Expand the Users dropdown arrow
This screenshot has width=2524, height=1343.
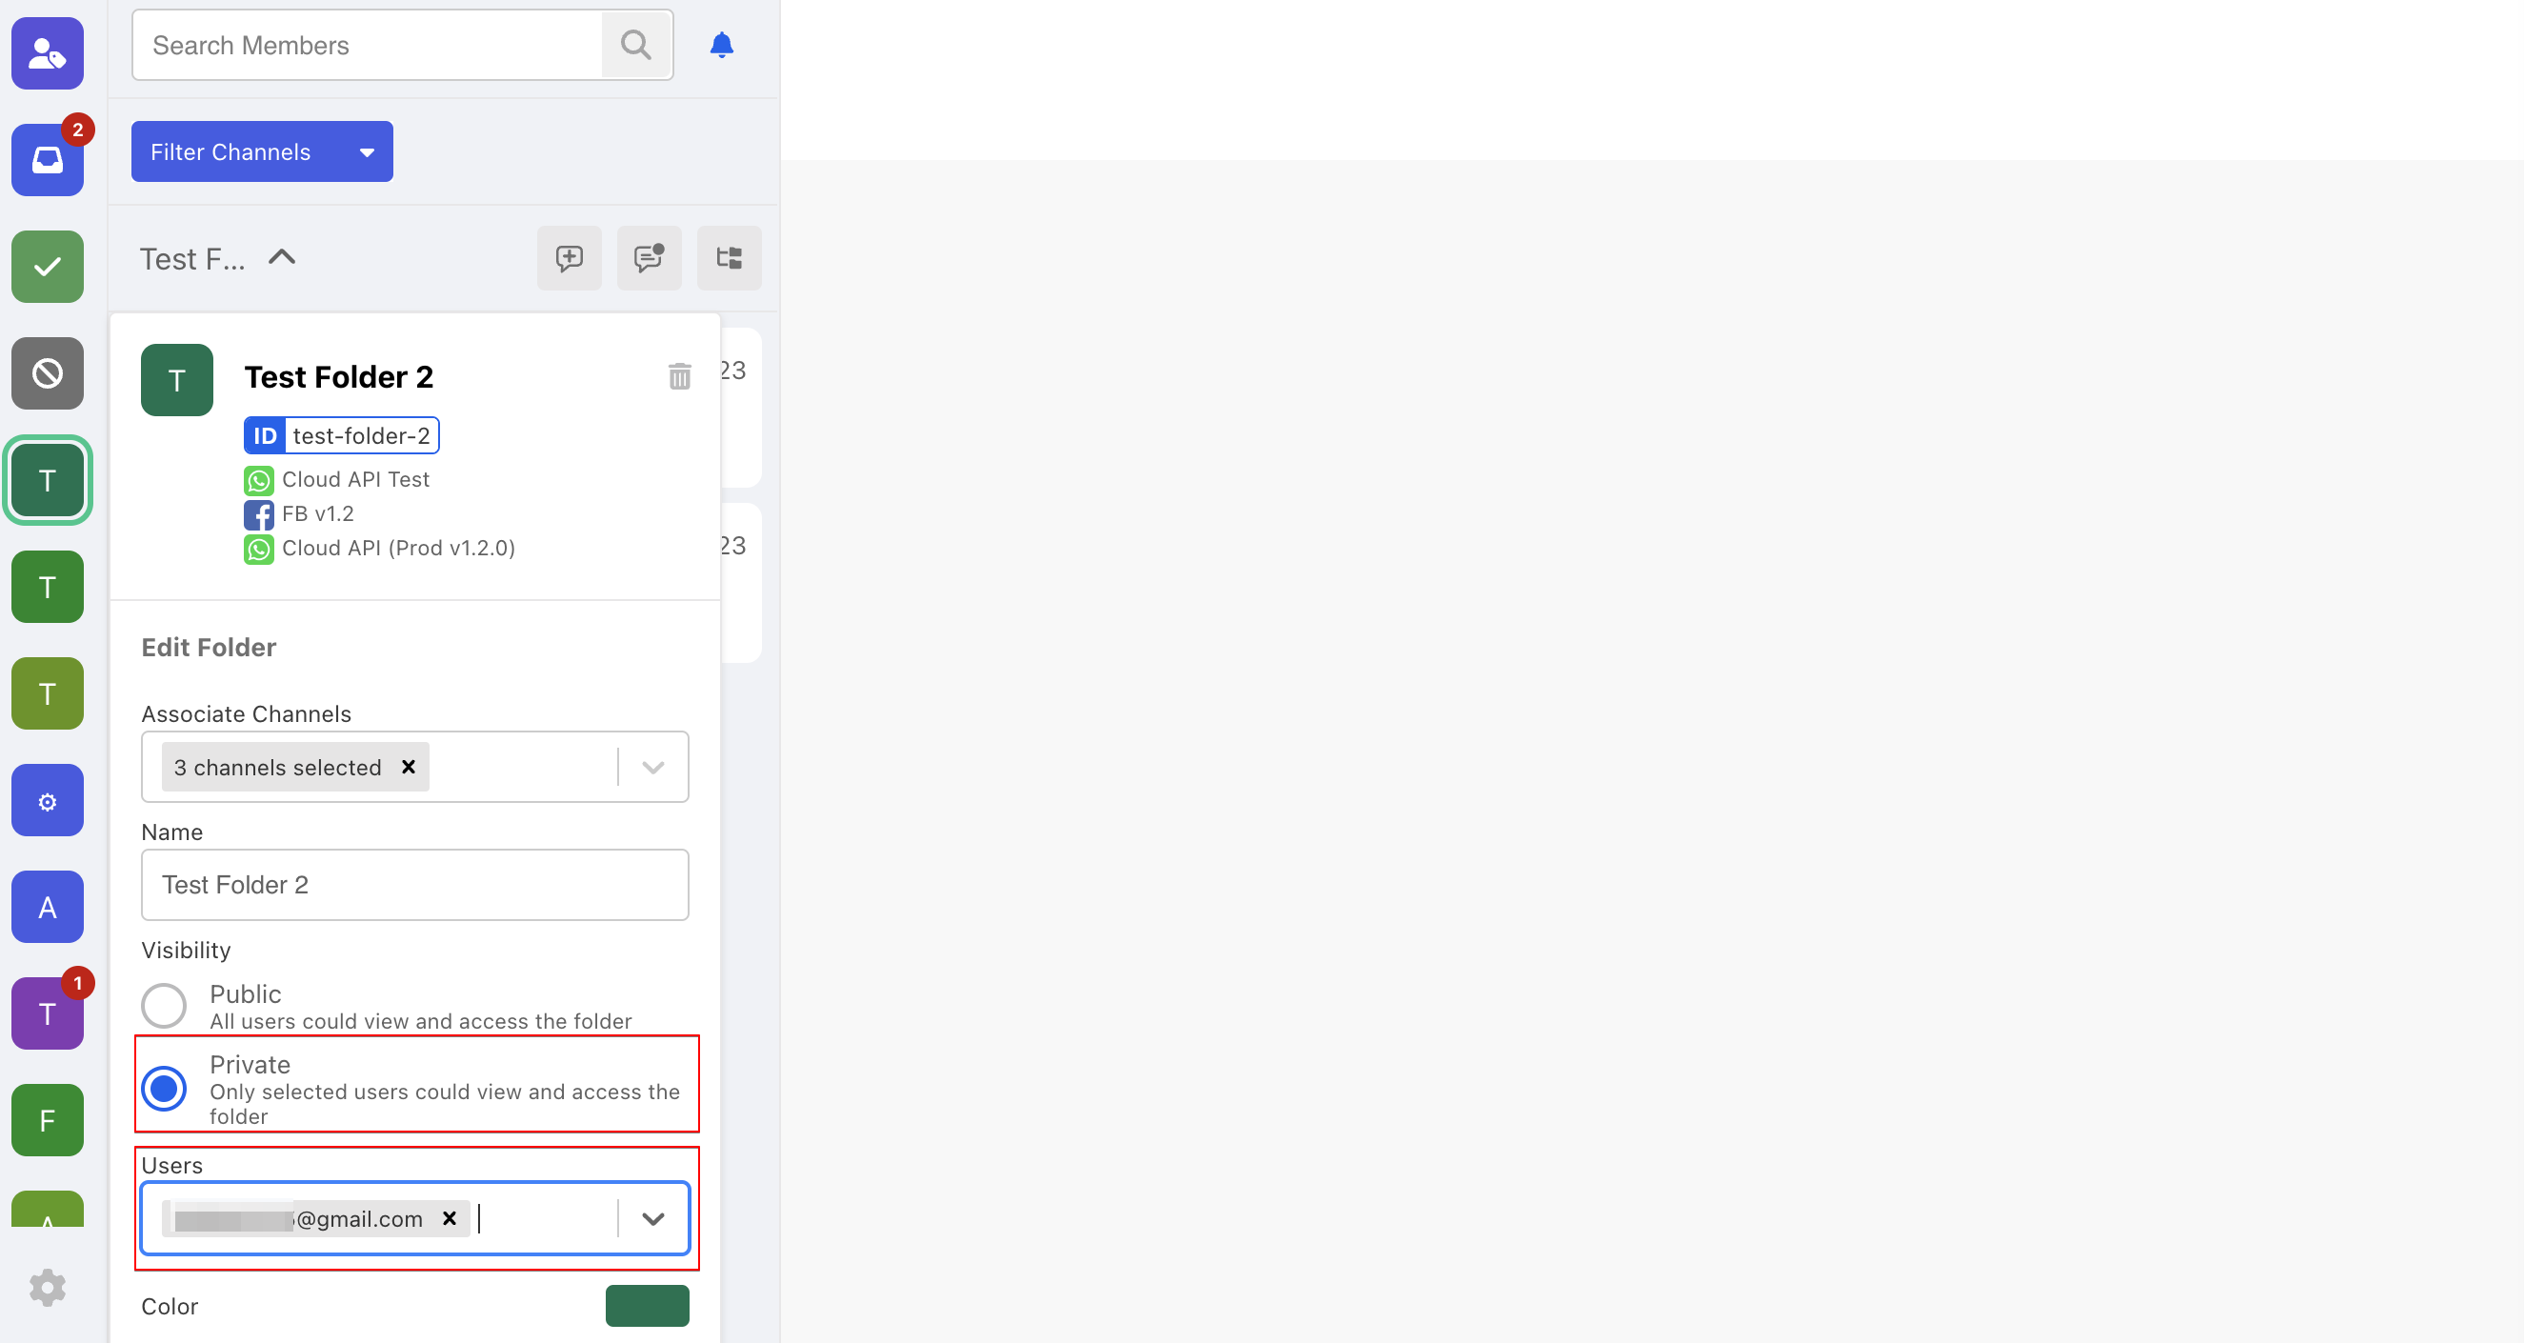point(652,1218)
